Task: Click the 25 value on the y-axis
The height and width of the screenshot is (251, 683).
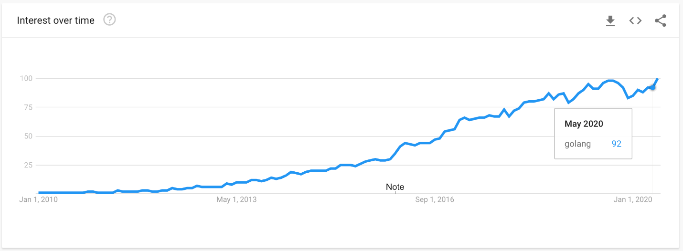Action: (x=27, y=165)
